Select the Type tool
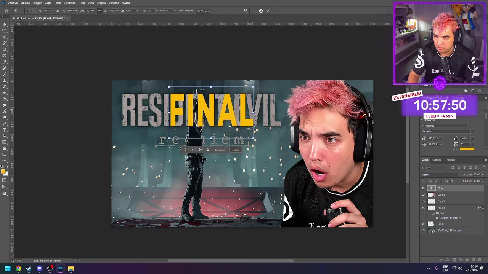488x274 pixels. pyautogui.click(x=5, y=130)
